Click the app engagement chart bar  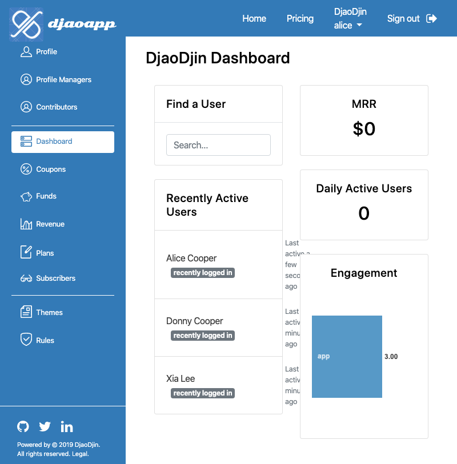click(347, 357)
